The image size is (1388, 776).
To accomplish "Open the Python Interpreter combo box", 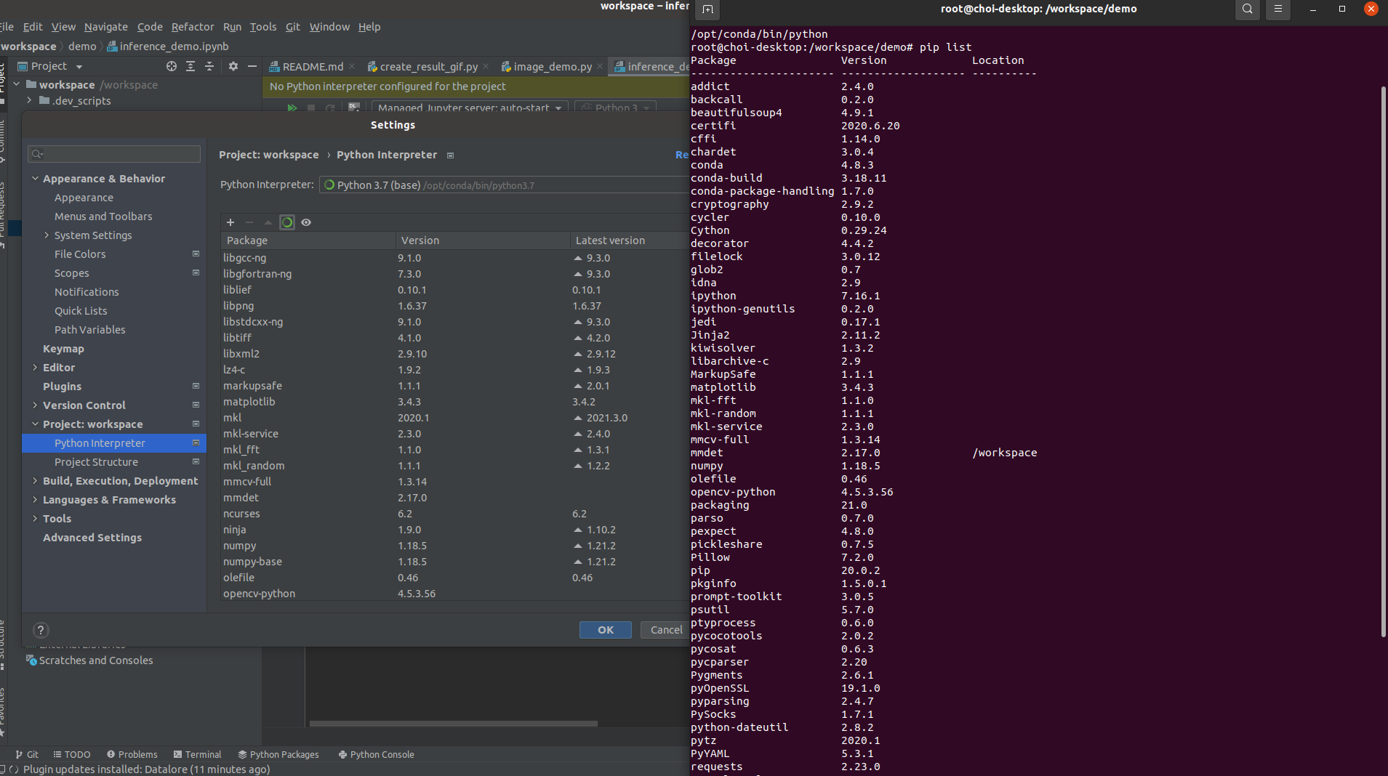I will [x=503, y=185].
